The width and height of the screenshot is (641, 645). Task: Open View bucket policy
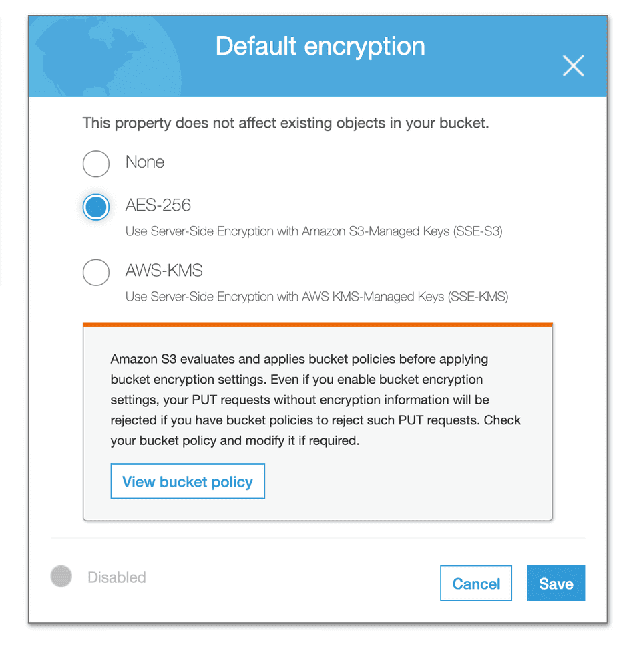(188, 481)
